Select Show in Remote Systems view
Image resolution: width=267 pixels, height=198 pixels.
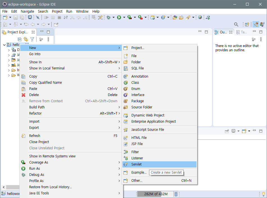[71, 156]
